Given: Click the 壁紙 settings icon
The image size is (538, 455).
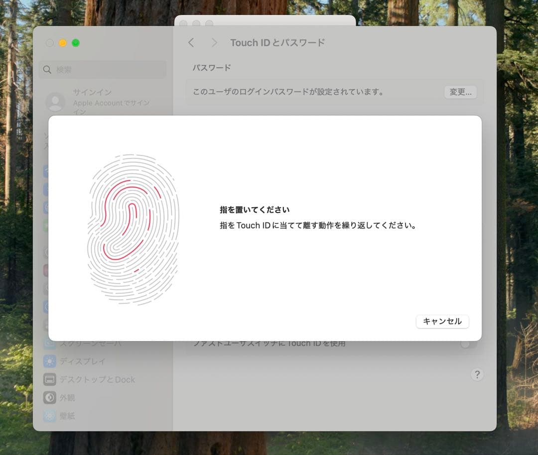Looking at the screenshot, I should point(50,416).
